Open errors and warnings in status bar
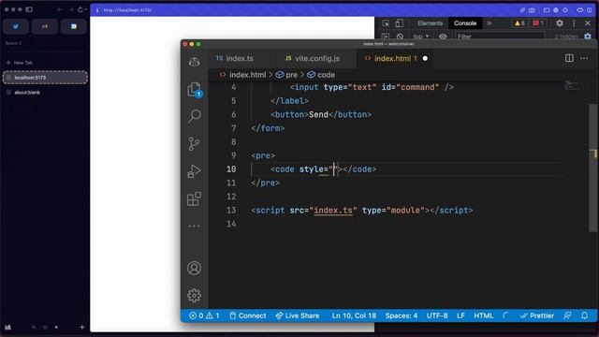Screen dimensions: 599x337 204,315
